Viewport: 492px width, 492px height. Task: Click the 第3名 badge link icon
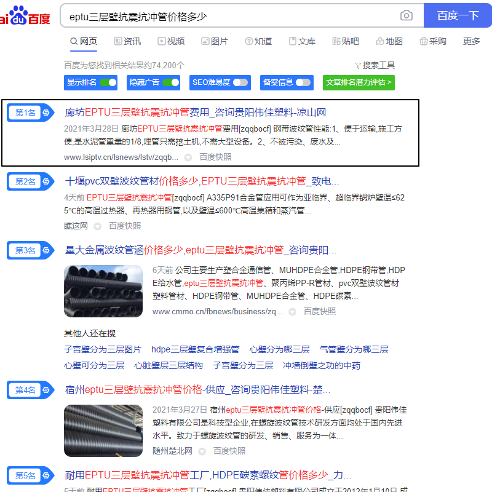tap(46, 250)
